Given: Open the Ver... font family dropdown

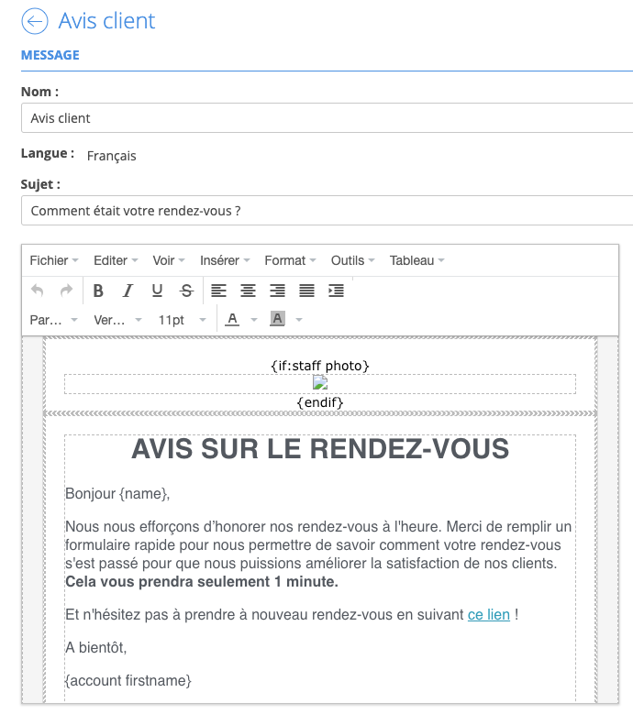Looking at the screenshot, I should [x=117, y=320].
